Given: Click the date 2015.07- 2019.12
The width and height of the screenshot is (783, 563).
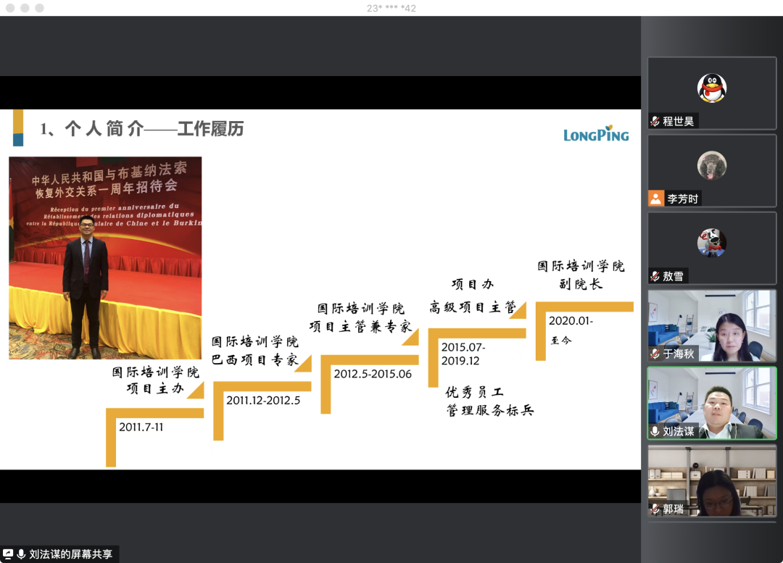Looking at the screenshot, I should point(463,354).
